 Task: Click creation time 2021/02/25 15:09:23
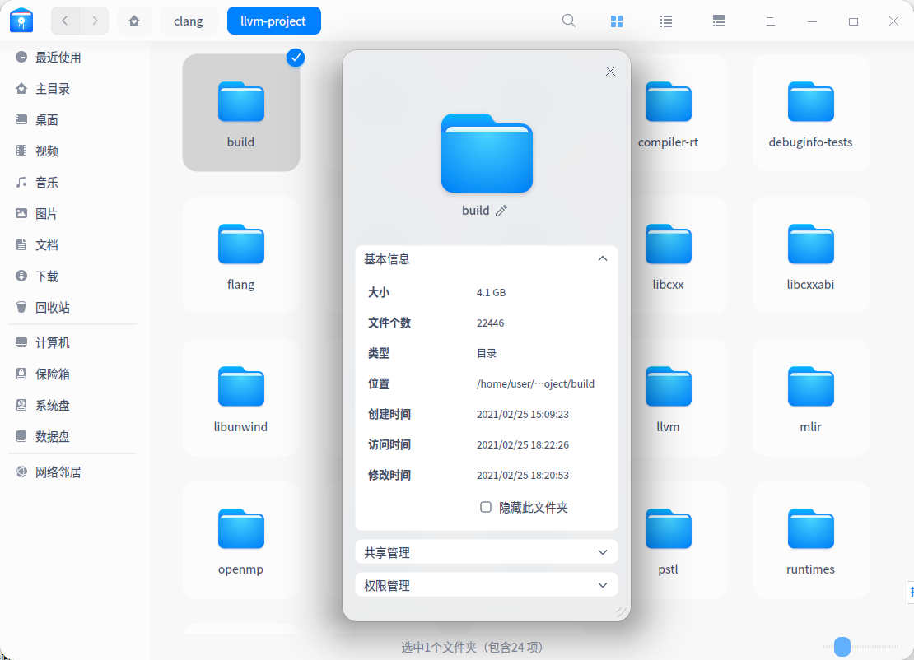click(522, 414)
